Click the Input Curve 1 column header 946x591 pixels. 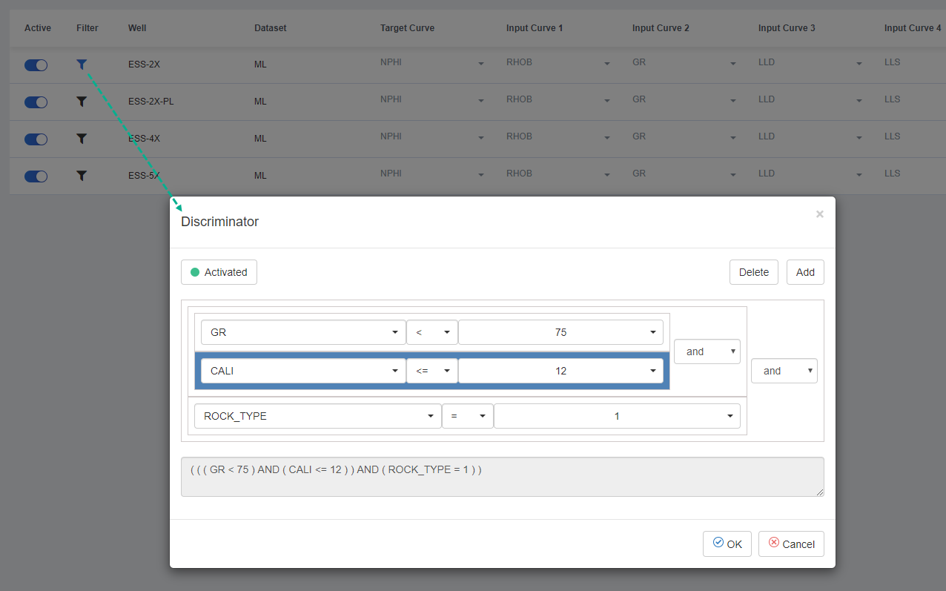535,28
